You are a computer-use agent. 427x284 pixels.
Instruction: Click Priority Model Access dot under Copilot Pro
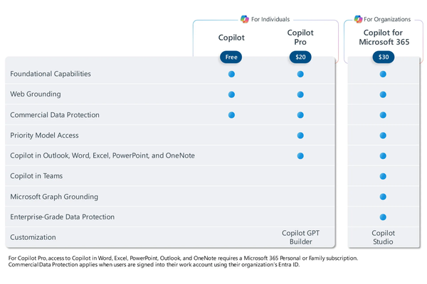point(300,135)
